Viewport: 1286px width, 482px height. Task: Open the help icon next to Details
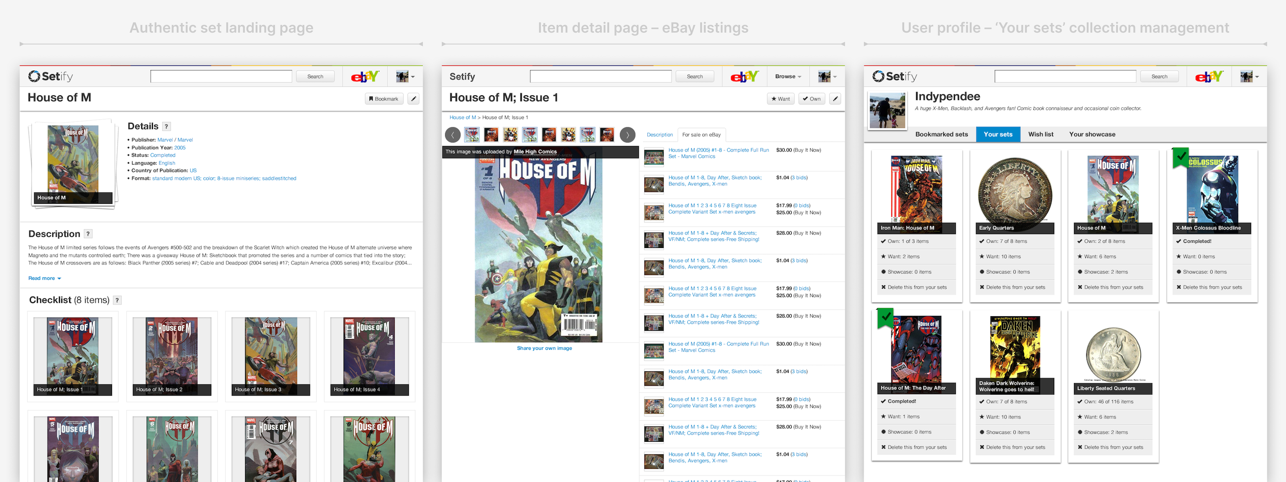point(167,127)
